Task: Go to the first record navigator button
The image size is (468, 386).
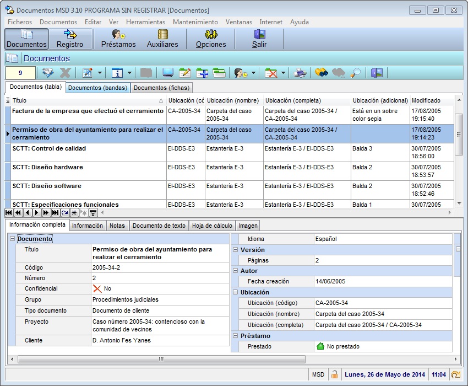Action: [x=9, y=213]
